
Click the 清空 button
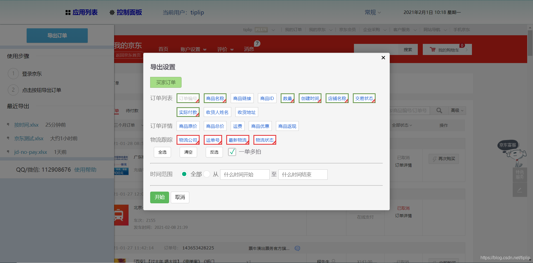188,152
